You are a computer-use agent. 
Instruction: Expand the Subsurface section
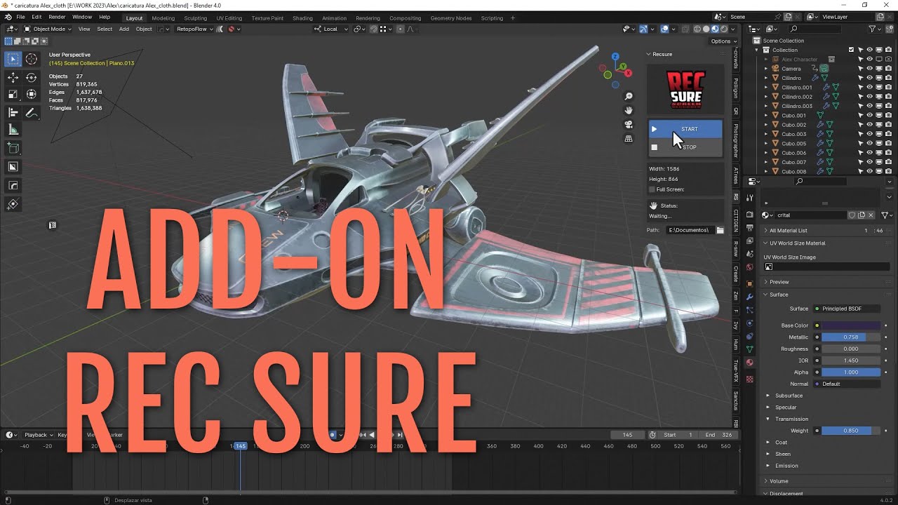pyautogui.click(x=789, y=396)
